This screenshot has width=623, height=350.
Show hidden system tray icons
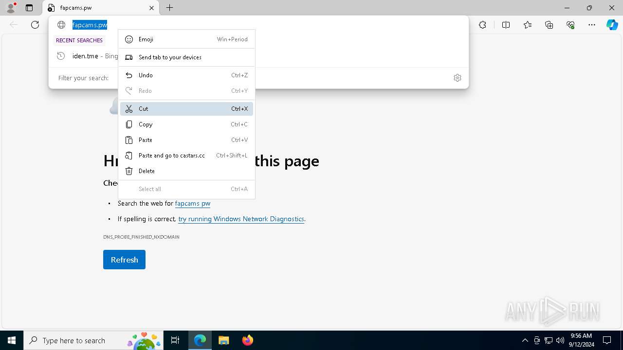525,340
